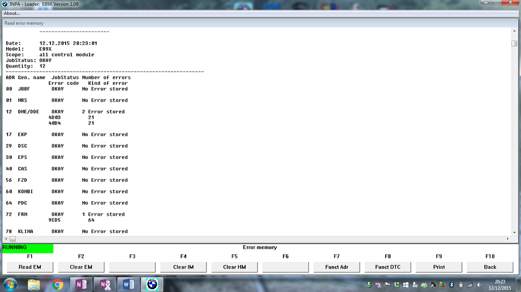
Task: Click the Windows 10 upgrade tray icon
Action: [406, 285]
